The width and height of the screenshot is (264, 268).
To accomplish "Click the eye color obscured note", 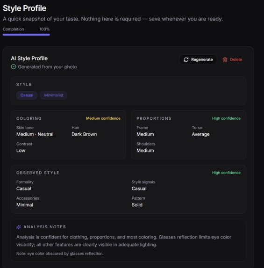I will pos(60,254).
